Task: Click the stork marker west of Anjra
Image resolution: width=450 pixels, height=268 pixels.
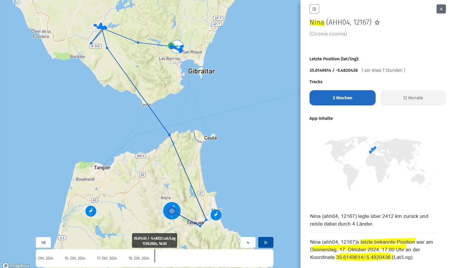Action: 91,211
